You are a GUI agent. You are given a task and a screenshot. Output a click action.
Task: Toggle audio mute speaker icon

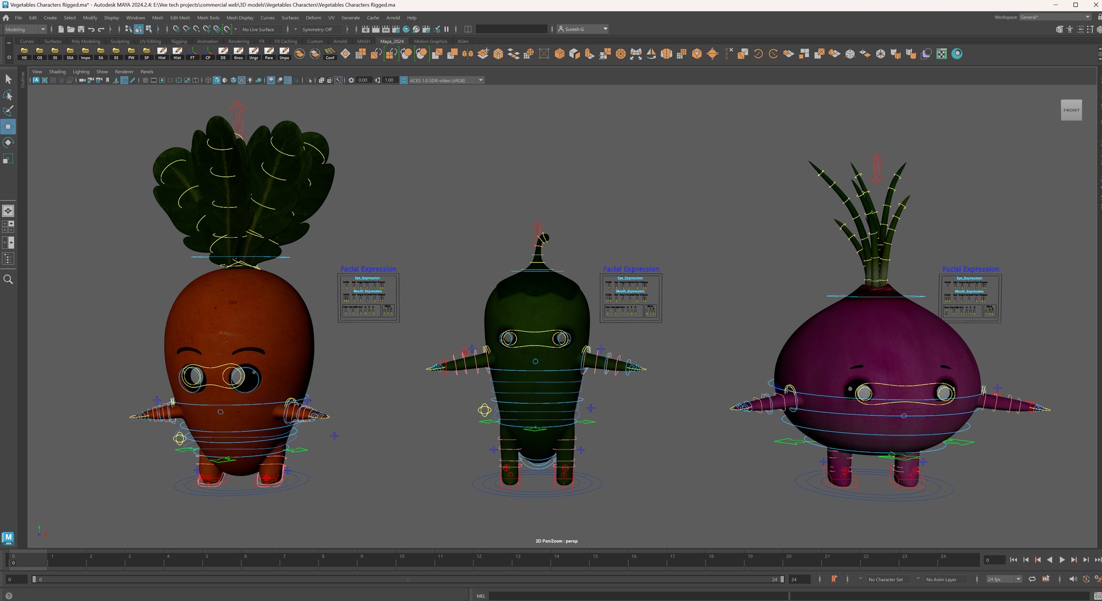click(x=1073, y=579)
